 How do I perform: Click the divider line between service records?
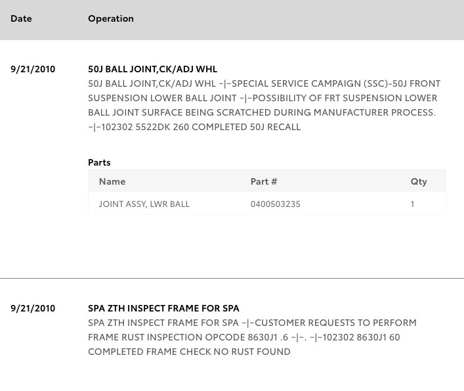tap(232, 278)
